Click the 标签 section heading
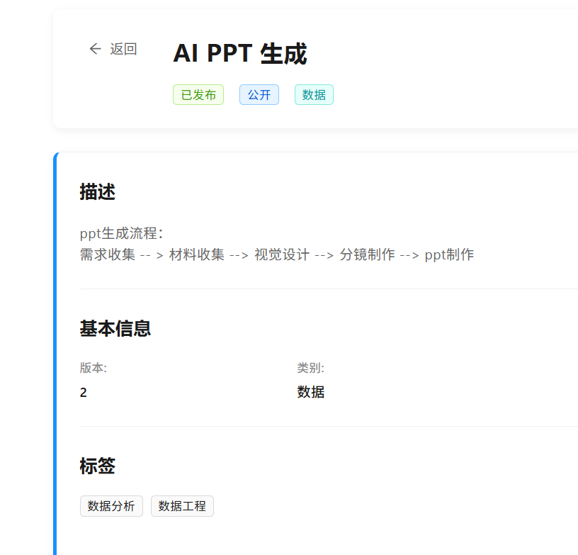 98,466
